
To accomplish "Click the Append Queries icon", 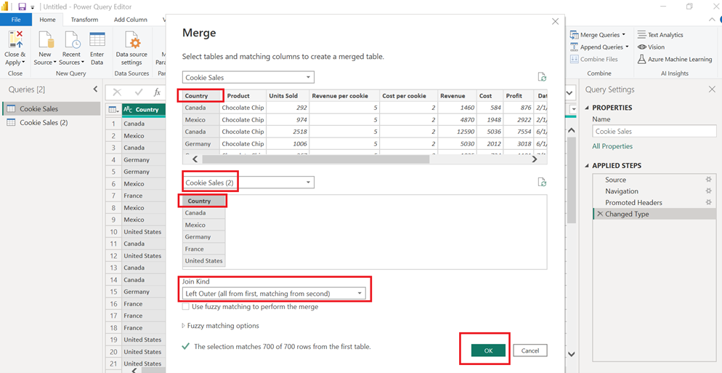I will click(574, 47).
